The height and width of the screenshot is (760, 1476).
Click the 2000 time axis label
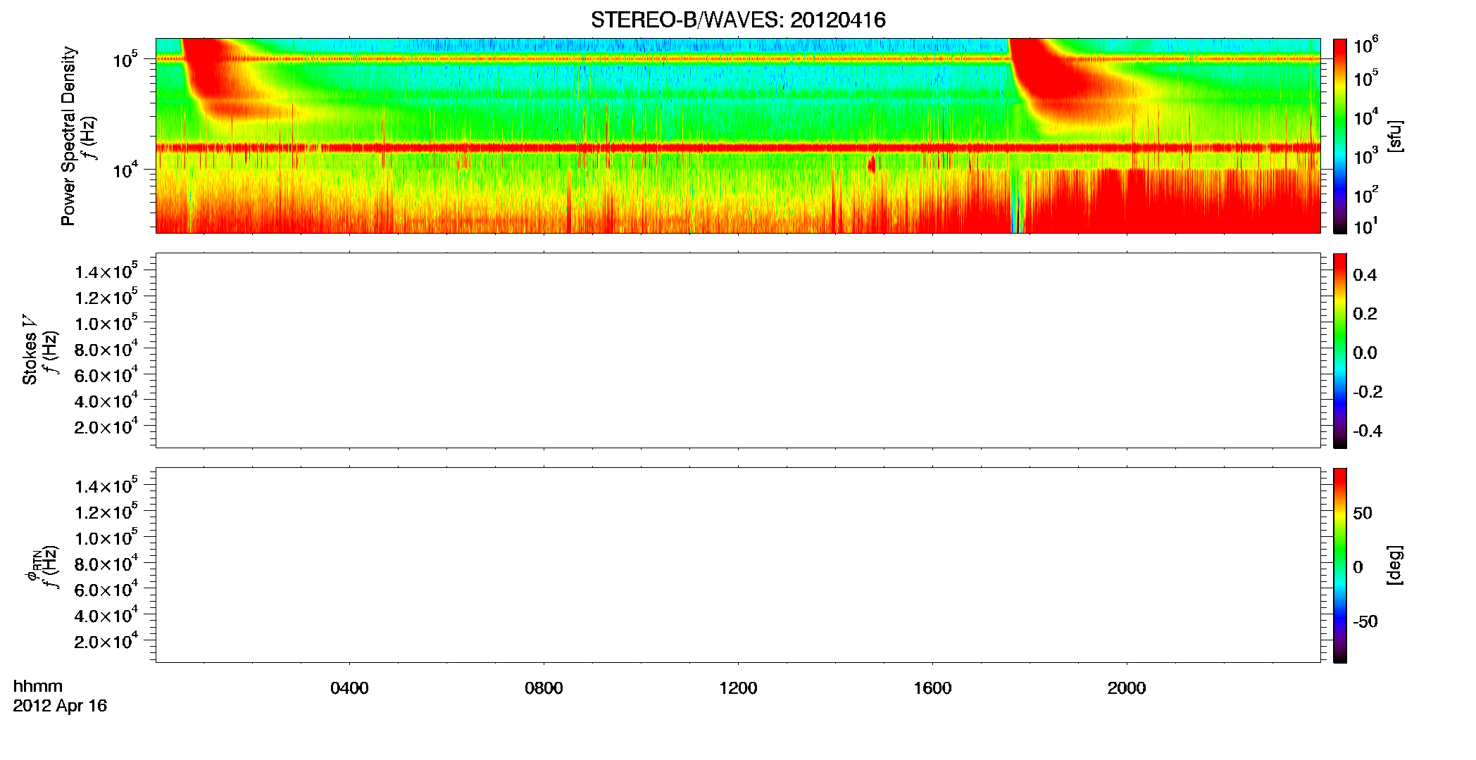[1127, 688]
